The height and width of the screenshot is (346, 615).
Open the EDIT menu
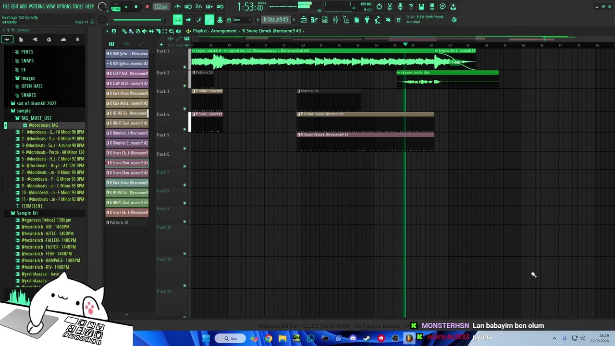tap(14, 6)
